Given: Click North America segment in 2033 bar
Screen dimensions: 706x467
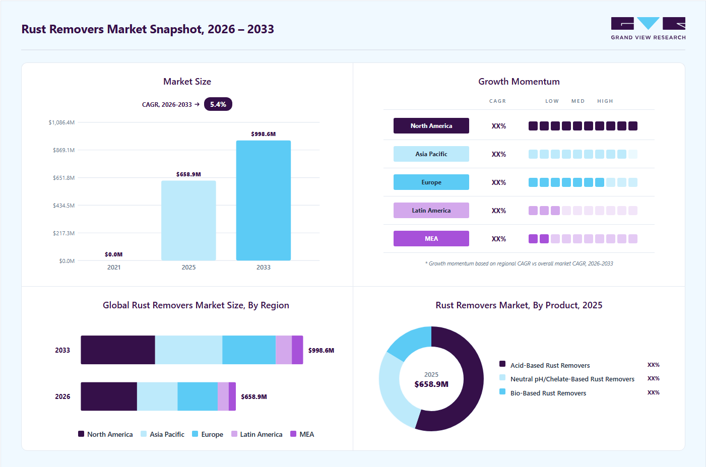Looking at the screenshot, I should [x=118, y=350].
